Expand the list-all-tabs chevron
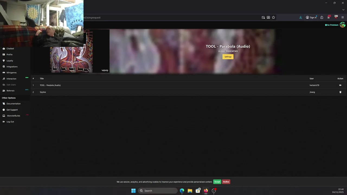 tap(343, 10)
